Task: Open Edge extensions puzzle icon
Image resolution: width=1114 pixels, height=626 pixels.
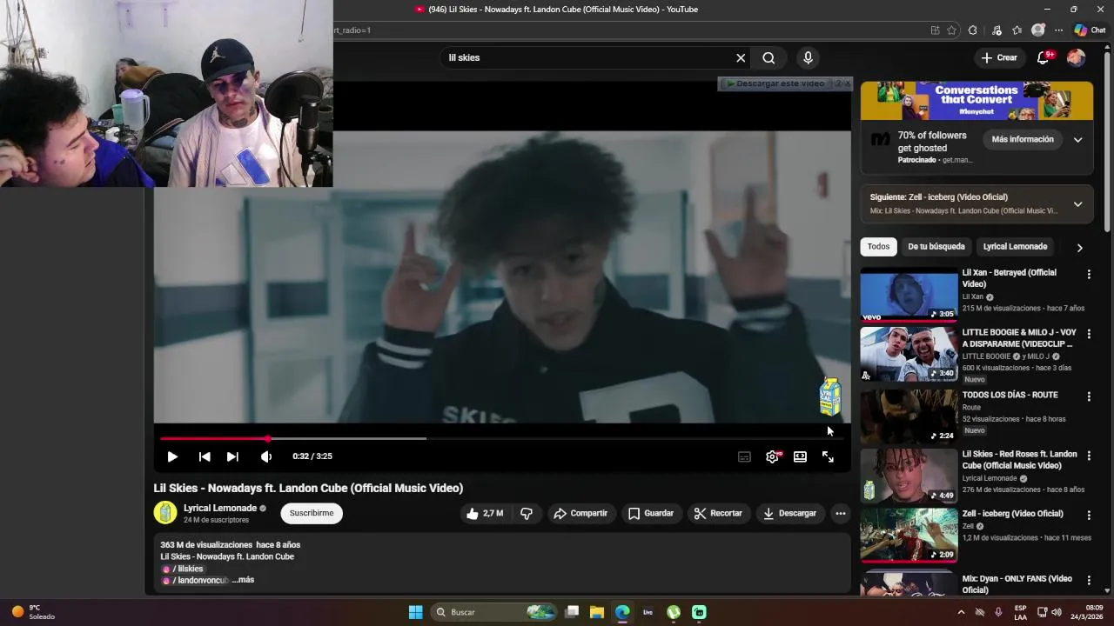Action: pyautogui.click(x=972, y=30)
